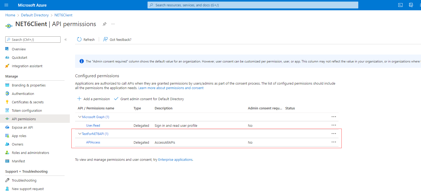This screenshot has width=421, height=194.
Task: Collapse the left navigation sidebar
Action: pyautogui.click(x=66, y=40)
